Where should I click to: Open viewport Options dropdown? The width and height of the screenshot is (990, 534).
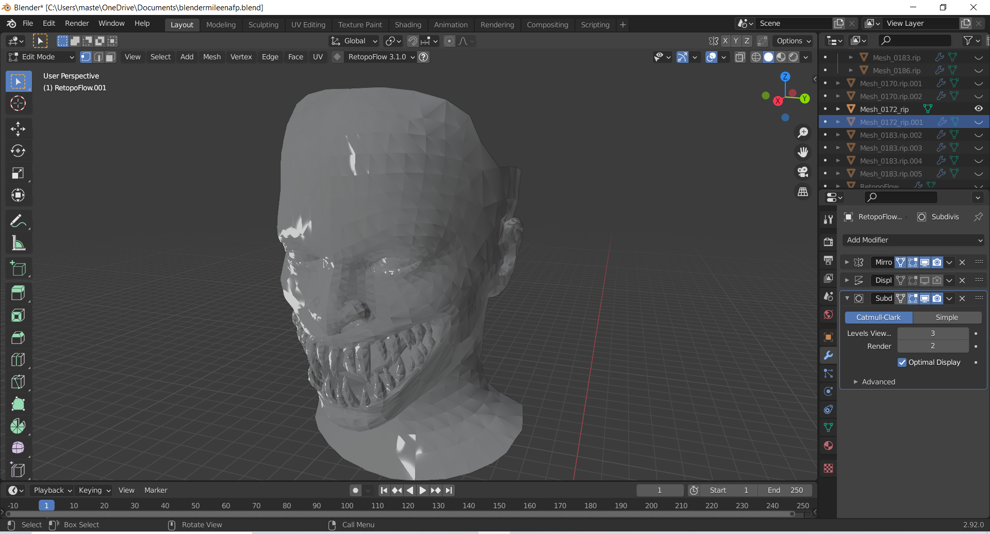794,41
